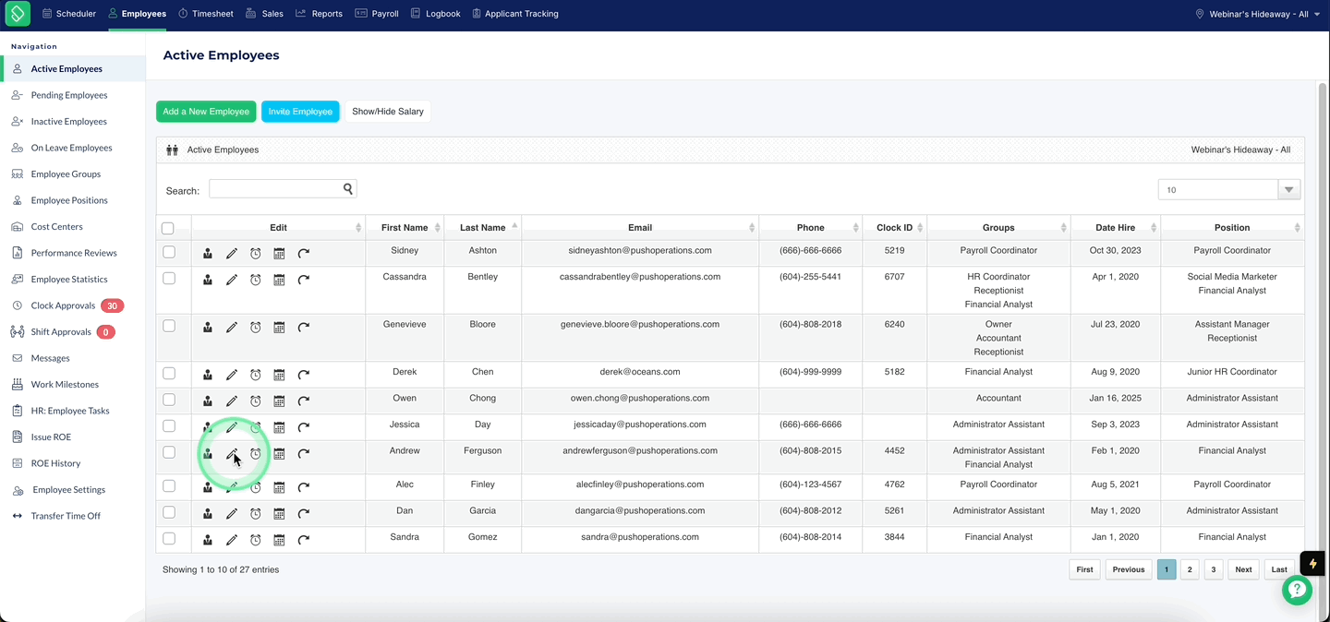This screenshot has width=1330, height=622.
Task: Jump to the Last page
Action: [x=1279, y=569]
